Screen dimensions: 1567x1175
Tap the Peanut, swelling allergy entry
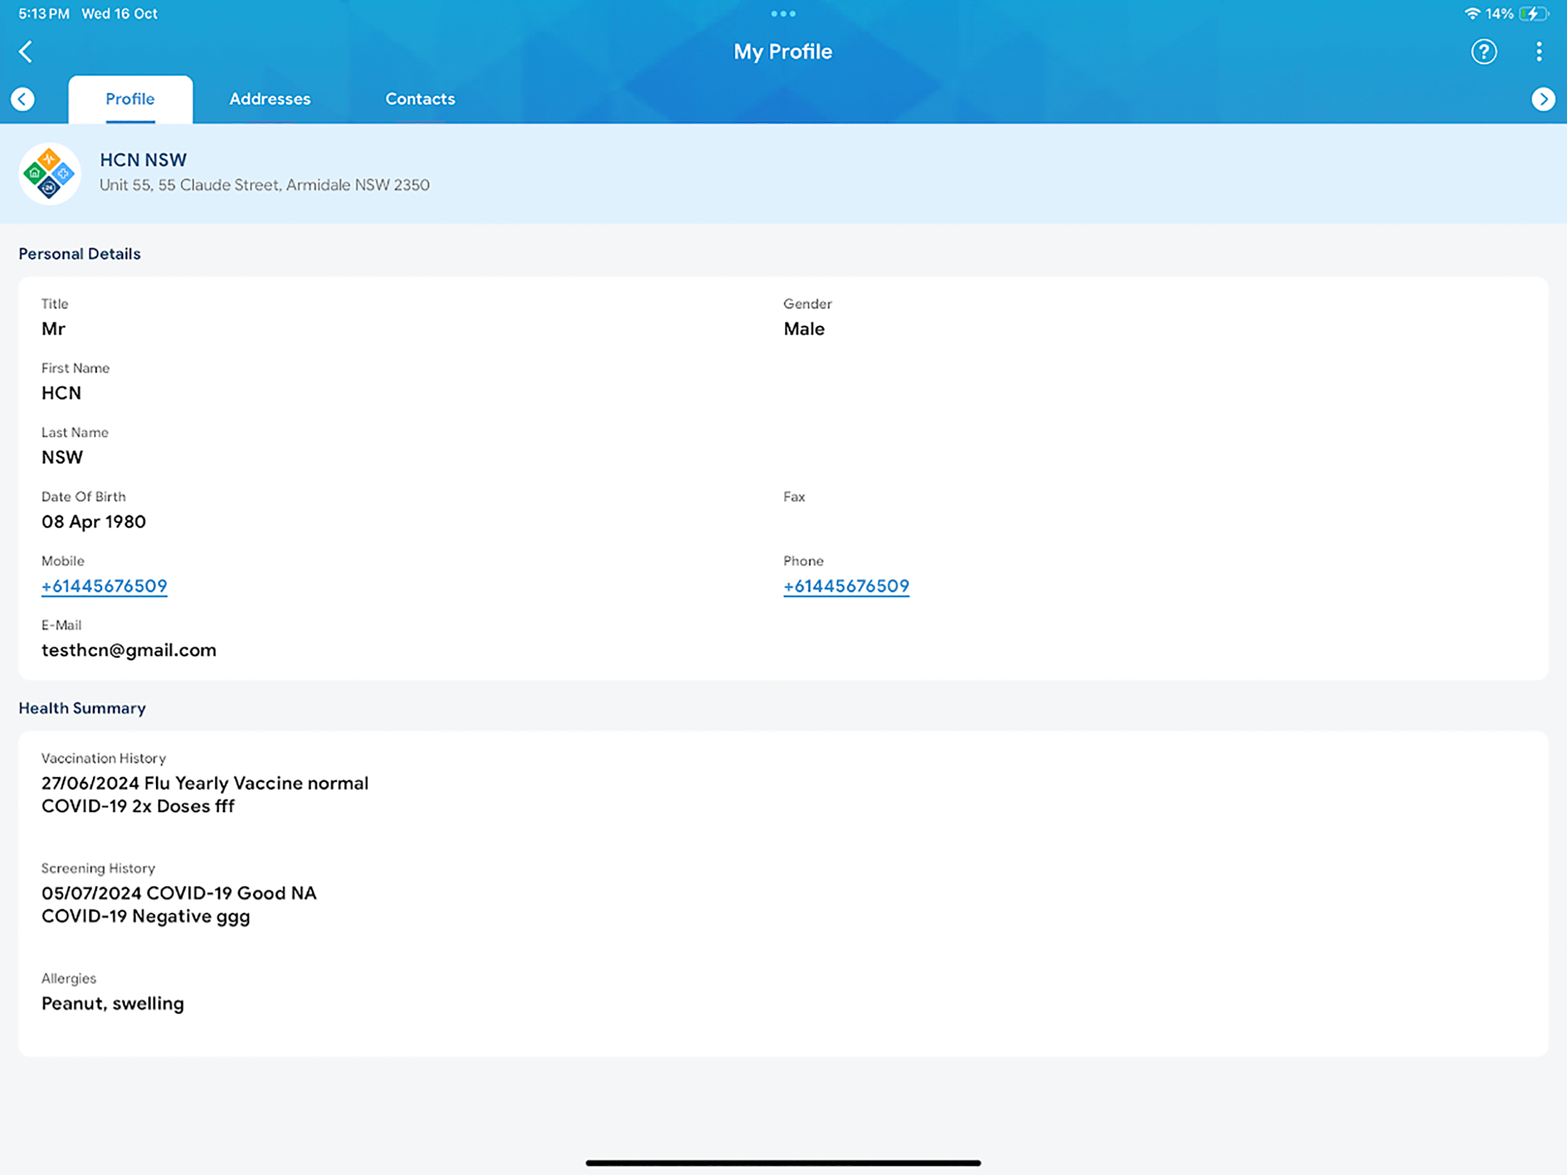[113, 1004]
